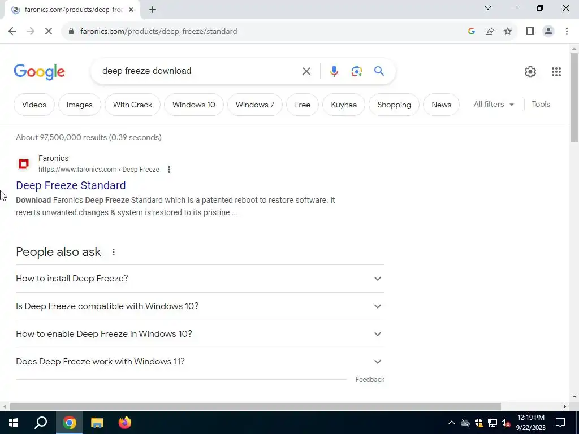Go to Google home via logo
This screenshot has width=579, height=434.
point(40,72)
